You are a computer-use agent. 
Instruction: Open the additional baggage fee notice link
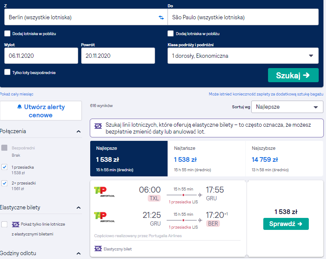pos(266,94)
